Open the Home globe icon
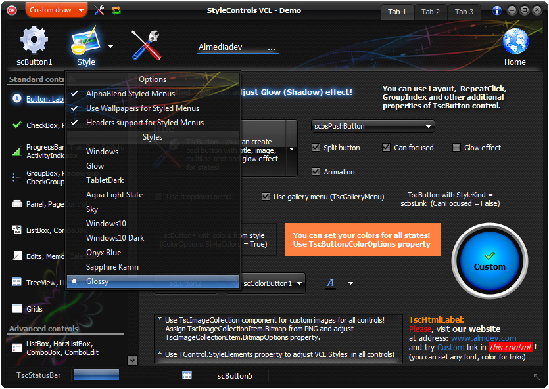This screenshot has width=549, height=389. pos(515,41)
